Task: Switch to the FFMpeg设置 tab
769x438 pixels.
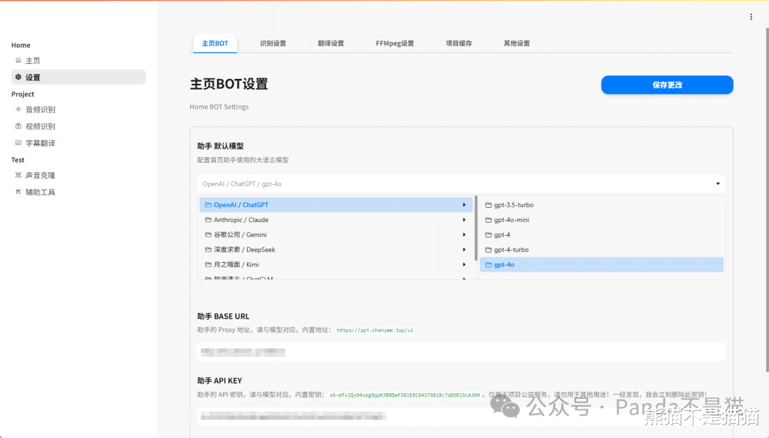Action: pyautogui.click(x=394, y=43)
